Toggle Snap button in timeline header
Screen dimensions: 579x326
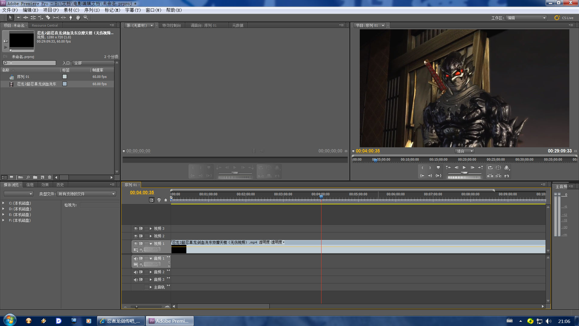[152, 200]
